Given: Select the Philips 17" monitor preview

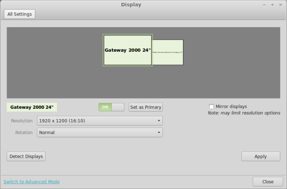Looking at the screenshot, I should [x=167, y=52].
